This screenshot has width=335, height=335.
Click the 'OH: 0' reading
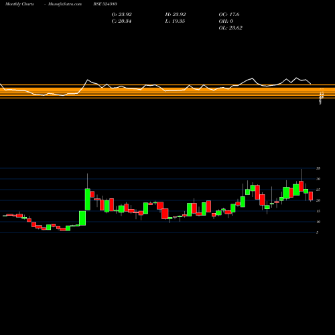pos(226,21)
